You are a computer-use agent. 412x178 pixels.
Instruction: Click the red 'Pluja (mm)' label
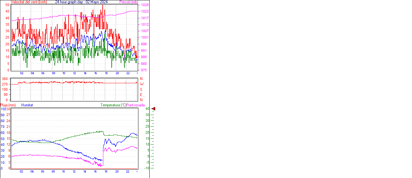point(8,105)
